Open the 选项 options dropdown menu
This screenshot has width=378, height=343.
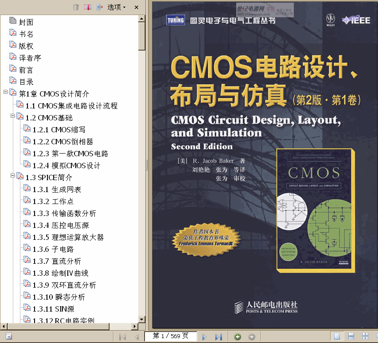click(x=117, y=7)
